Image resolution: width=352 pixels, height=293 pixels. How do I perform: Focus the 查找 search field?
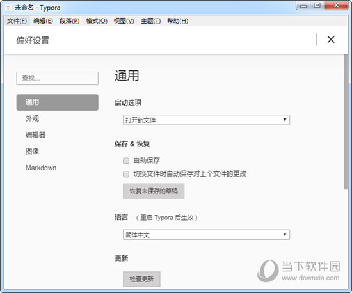(x=57, y=78)
